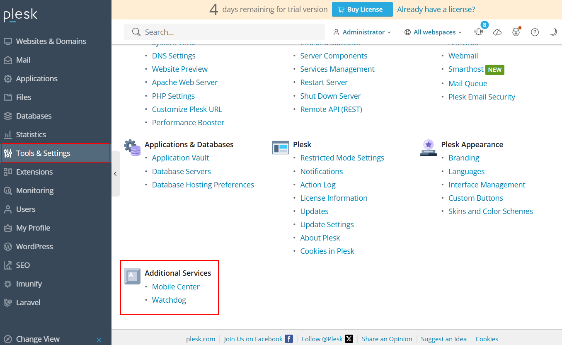This screenshot has height=345, width=562.
Task: Open the Administrator account dropdown
Action: (362, 32)
